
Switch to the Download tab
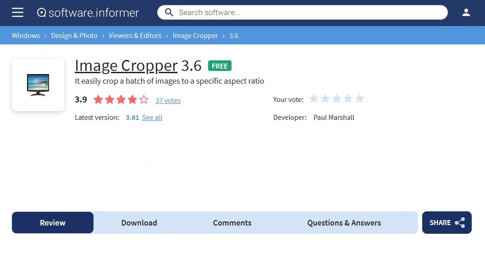tap(139, 222)
